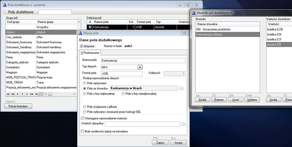This screenshot has height=147, width=292.
Task: Toggle the Aktywne checkbox
Action: (81, 46)
